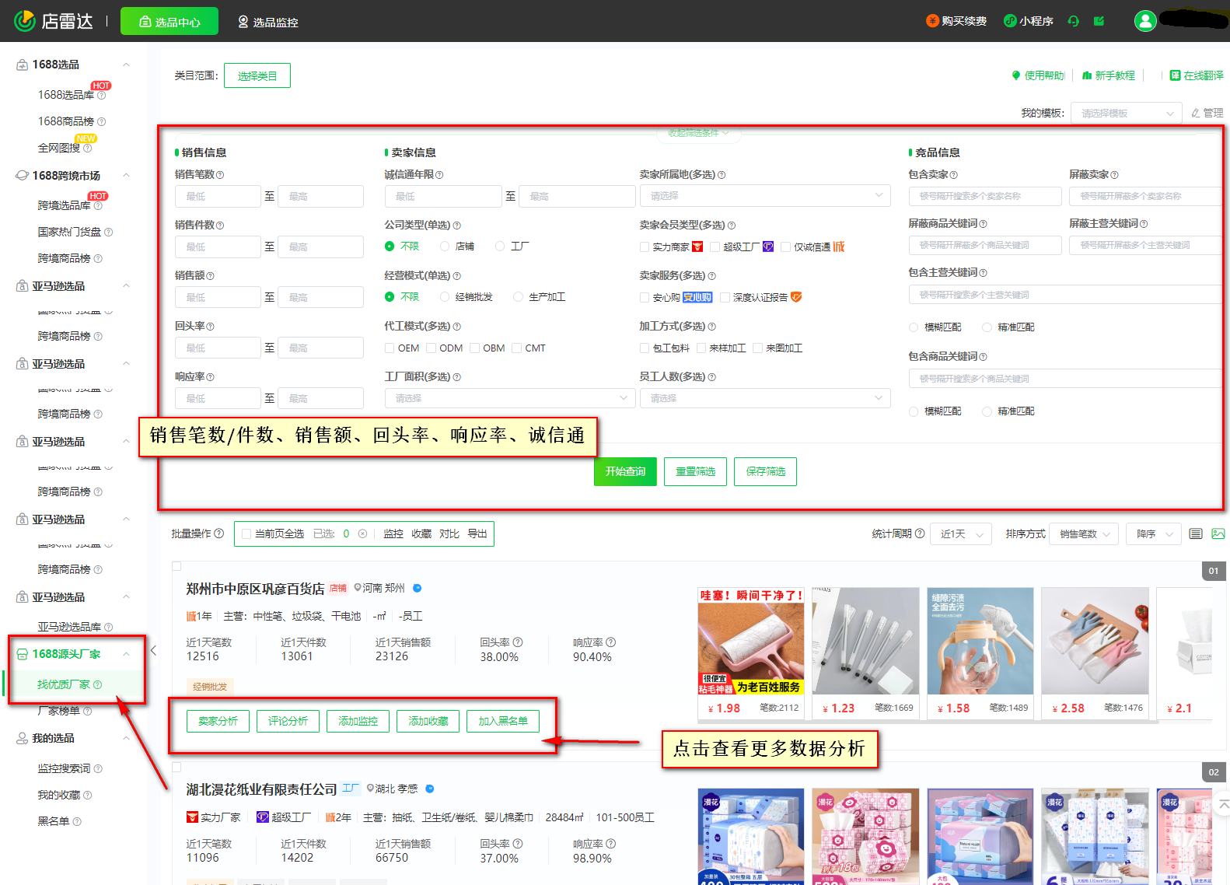The image size is (1230, 885).
Task: Click help icon next to 诚信通年限
Action: tap(440, 175)
